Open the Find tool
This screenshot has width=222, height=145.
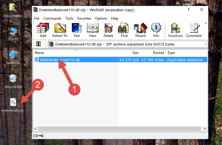click(x=124, y=30)
